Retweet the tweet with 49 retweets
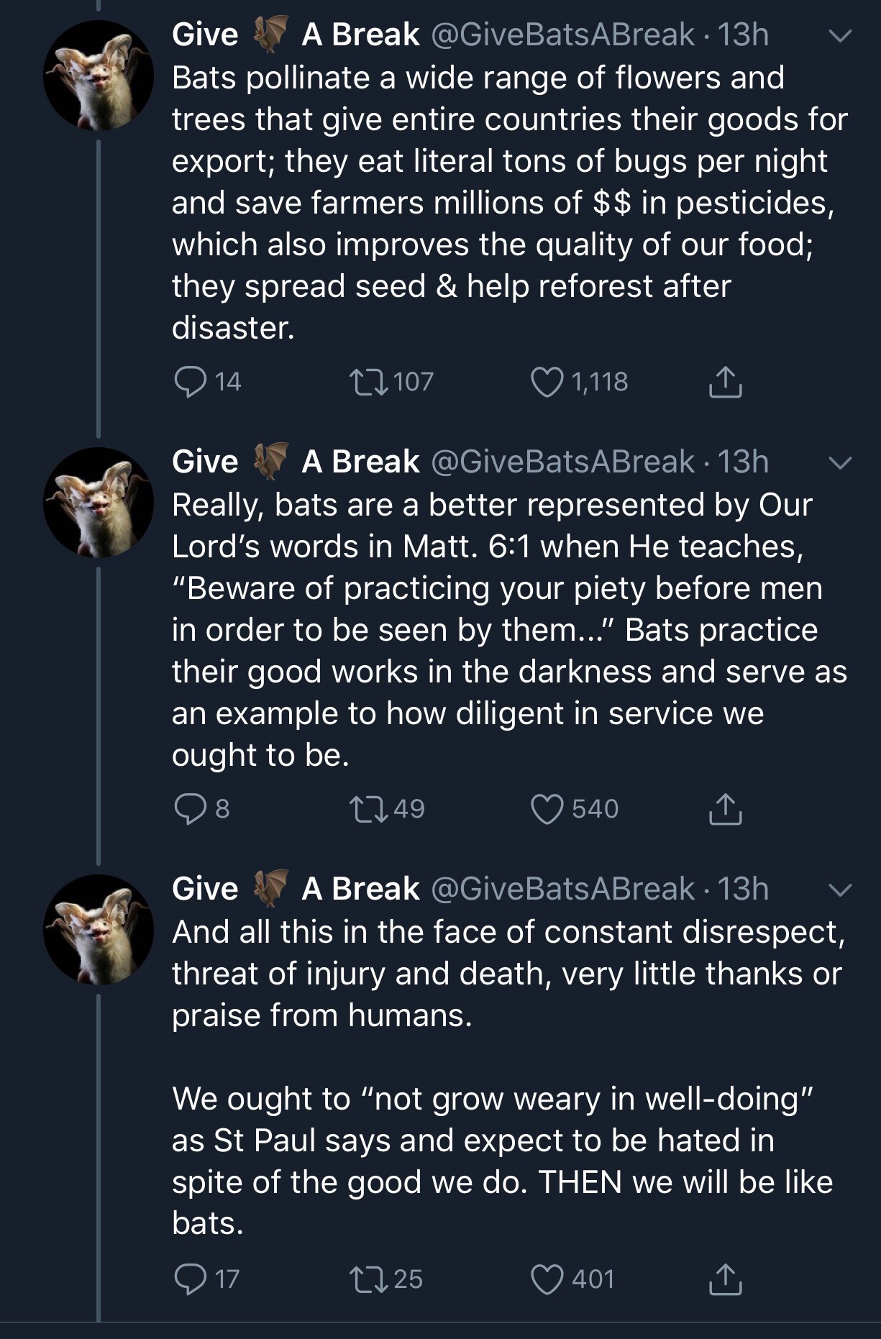Image resolution: width=881 pixels, height=1339 pixels. [368, 809]
